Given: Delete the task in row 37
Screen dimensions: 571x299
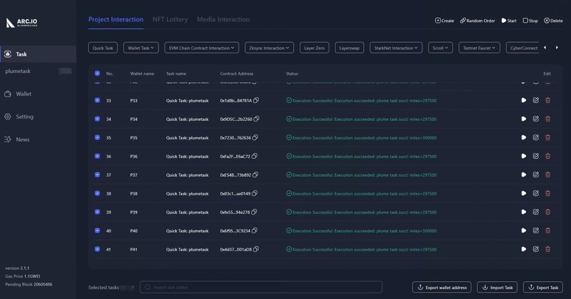Looking at the screenshot, I should click(548, 175).
